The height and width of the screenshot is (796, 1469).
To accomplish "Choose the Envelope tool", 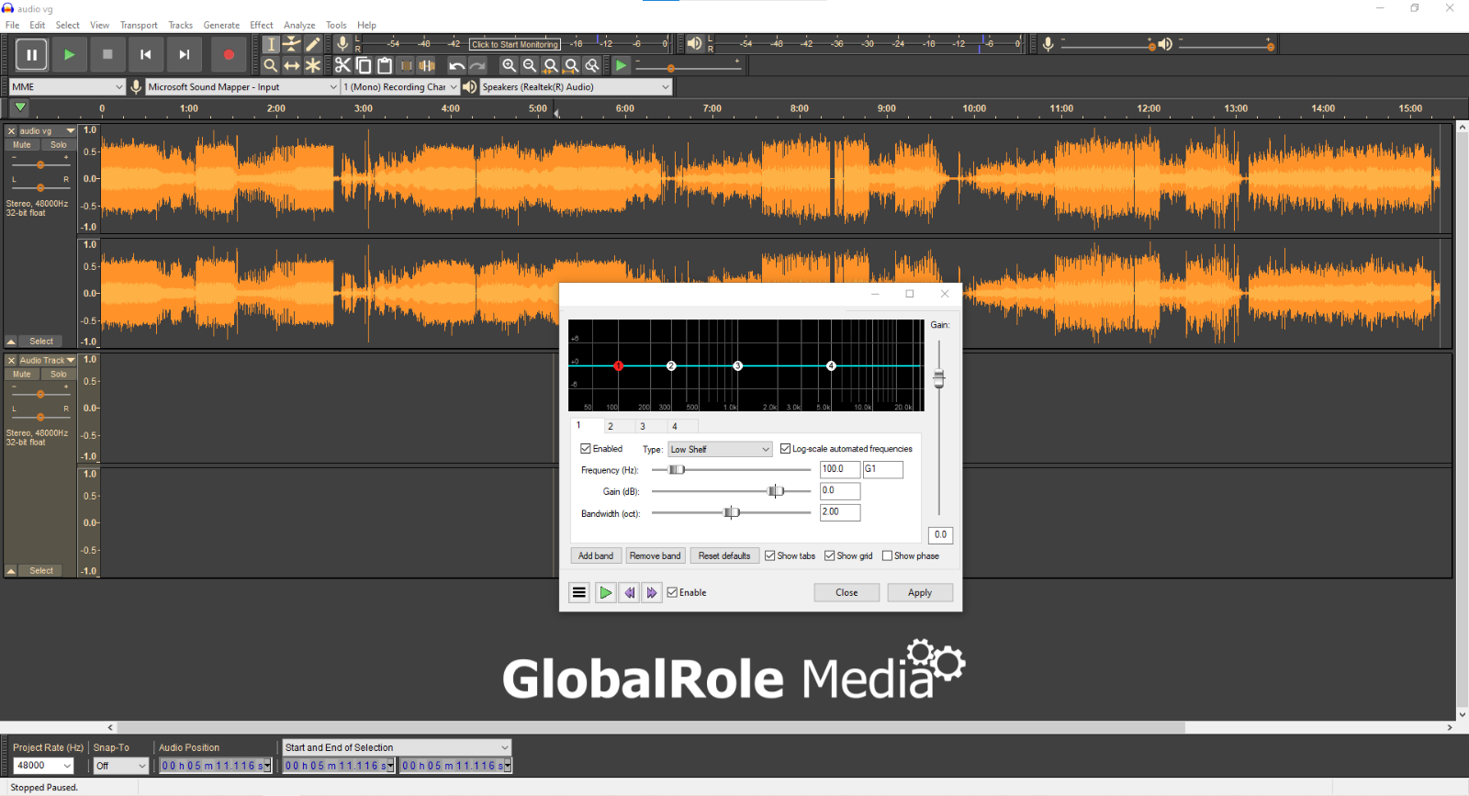I will pos(292,44).
